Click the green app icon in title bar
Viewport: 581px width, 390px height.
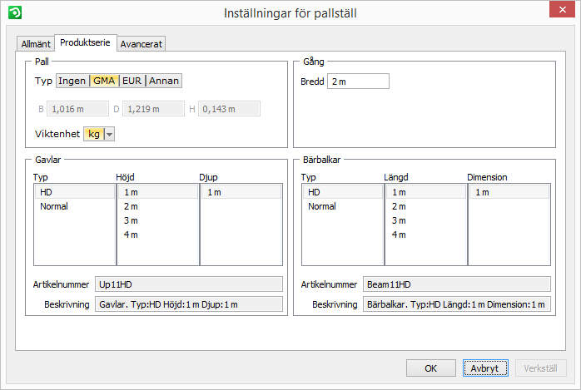pyautogui.click(x=12, y=12)
